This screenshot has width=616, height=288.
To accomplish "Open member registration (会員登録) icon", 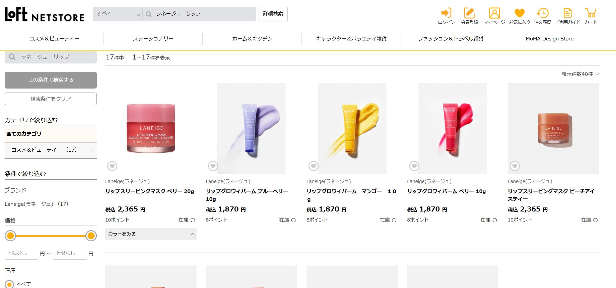I will 469,16.
